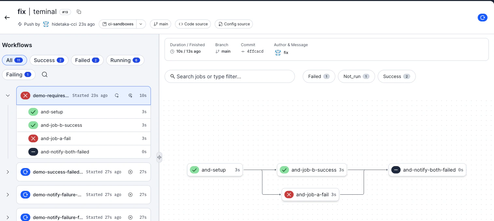This screenshot has height=221, width=494.
Task: Filter workflows by Failed
Action: coord(87,60)
